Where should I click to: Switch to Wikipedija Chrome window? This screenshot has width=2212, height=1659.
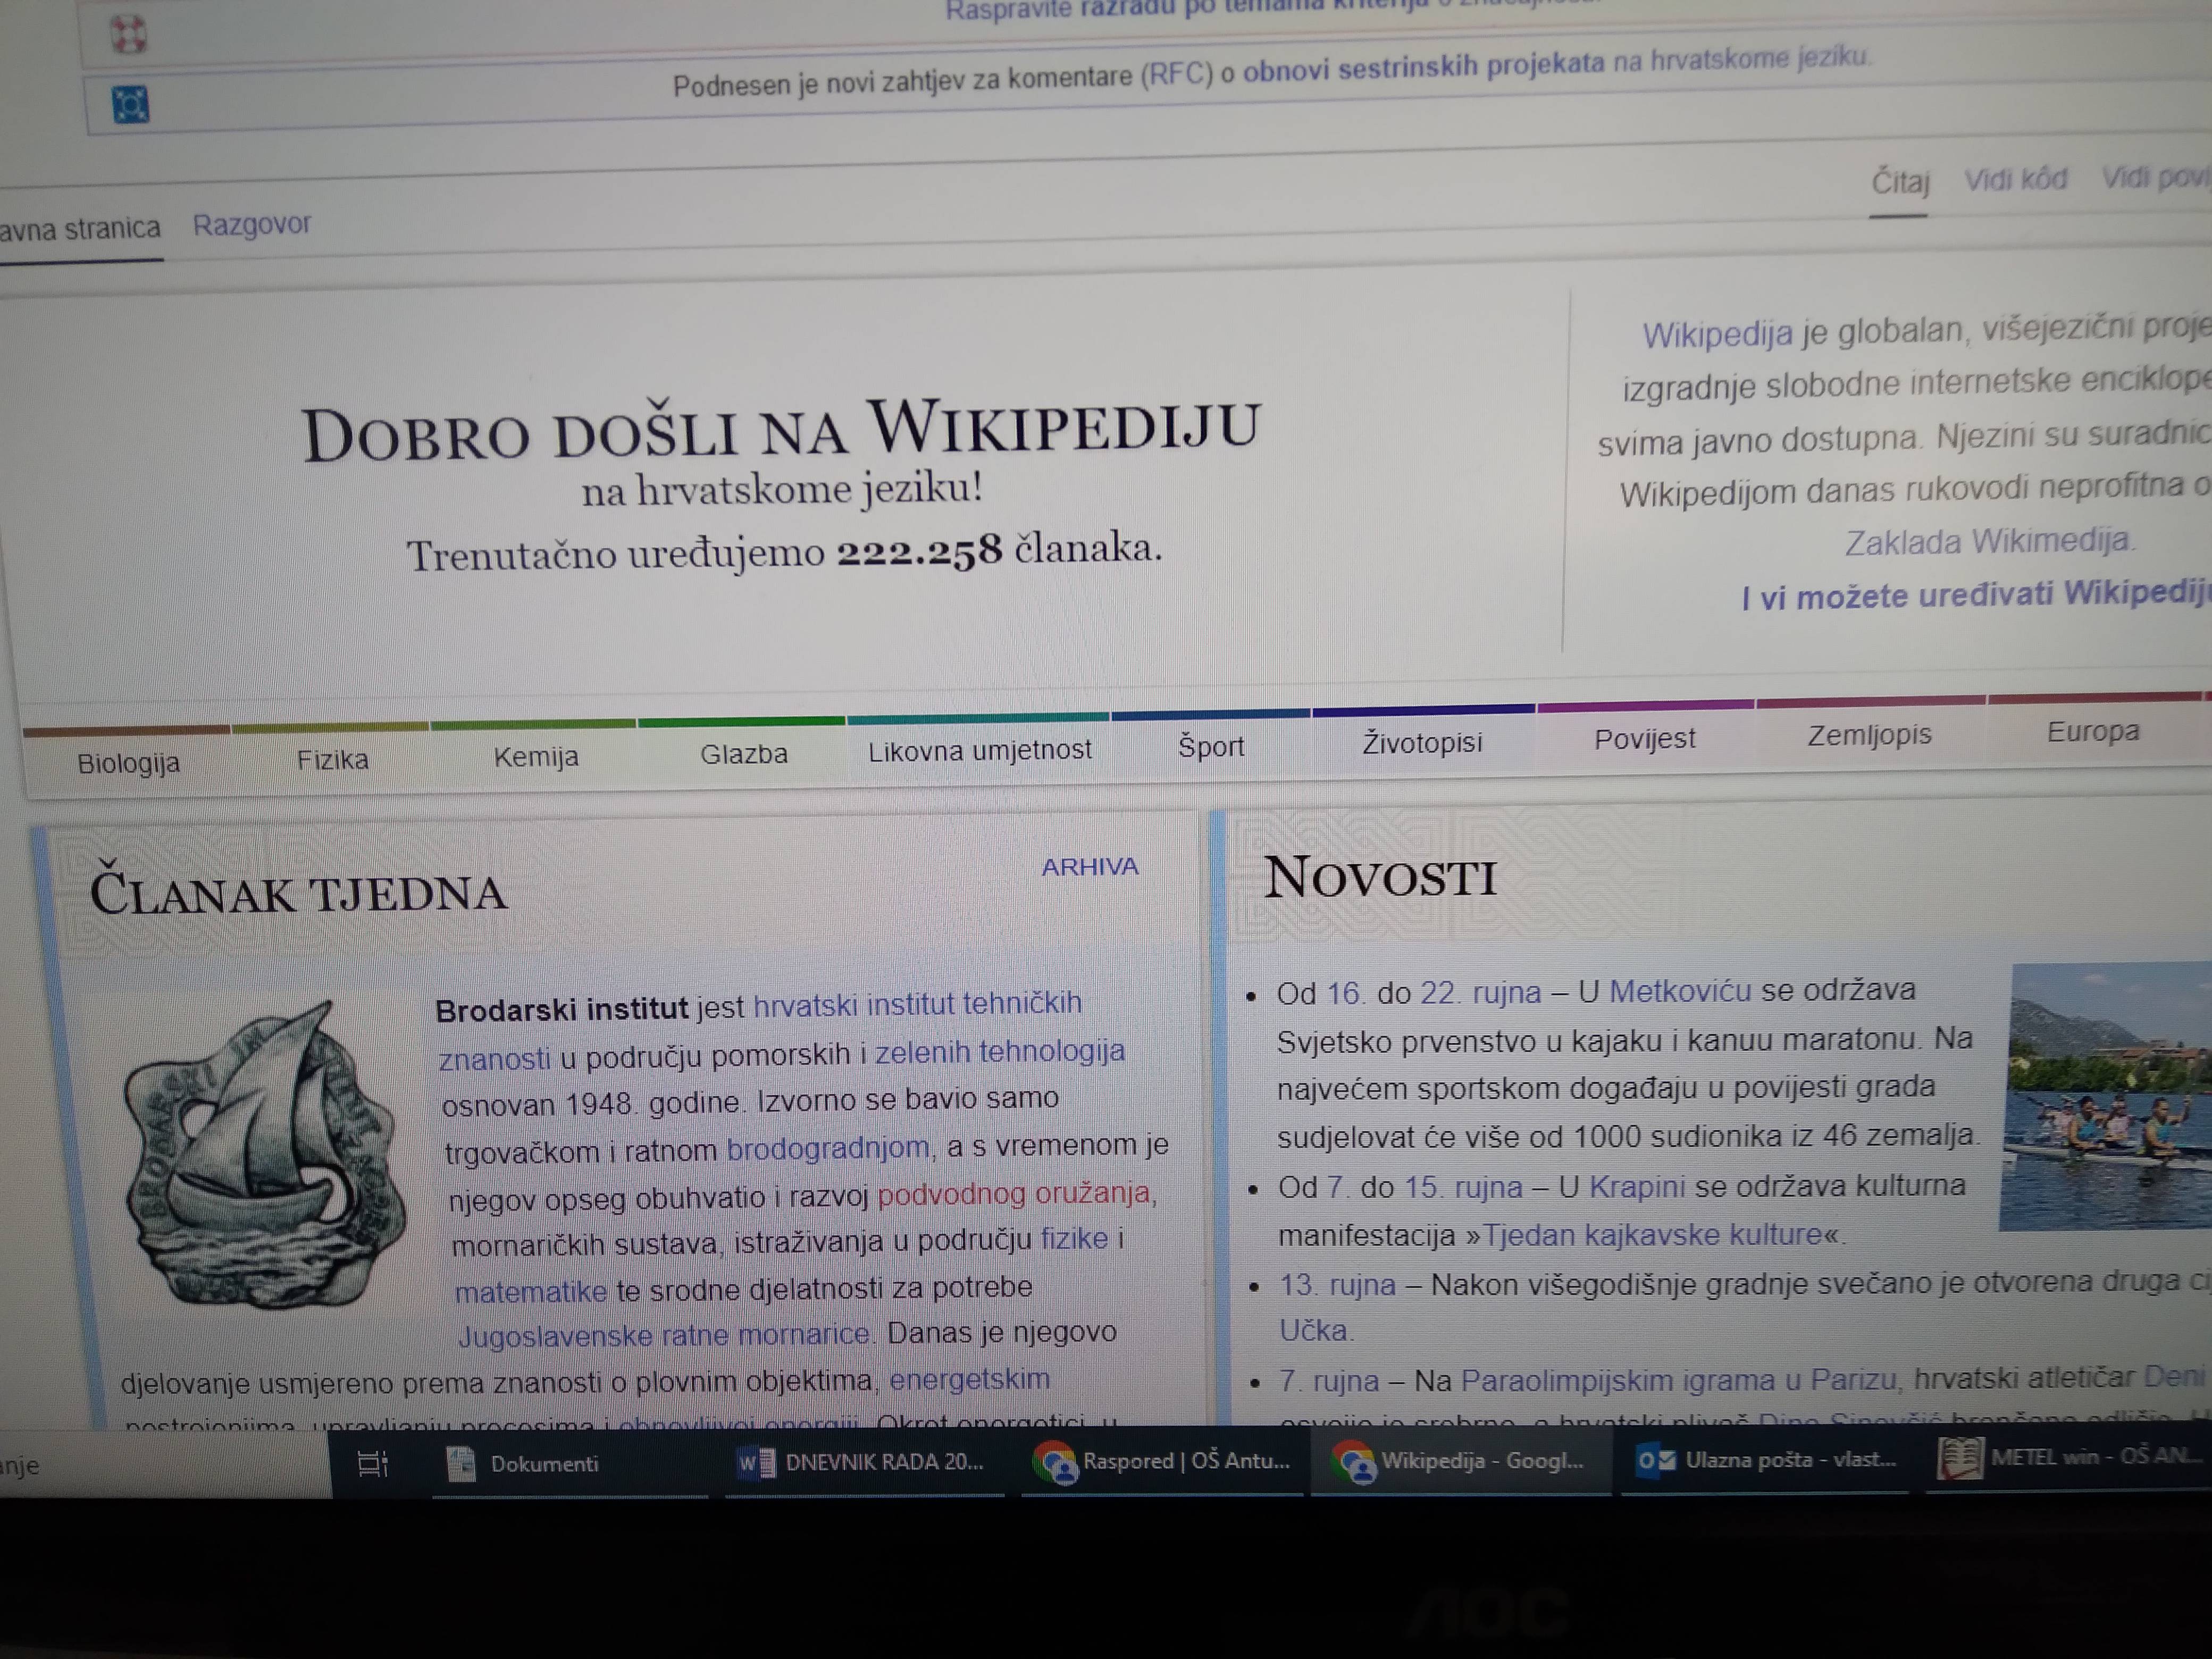(1461, 1461)
